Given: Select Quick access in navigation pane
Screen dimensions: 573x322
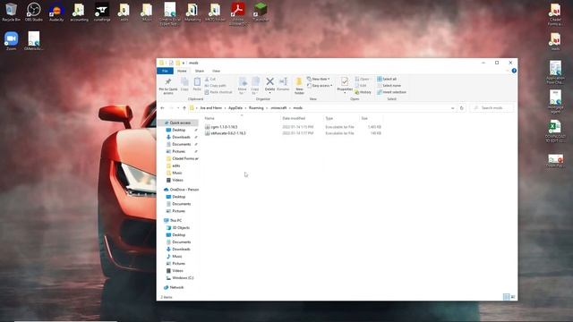Looking at the screenshot, I should pyautogui.click(x=180, y=123).
